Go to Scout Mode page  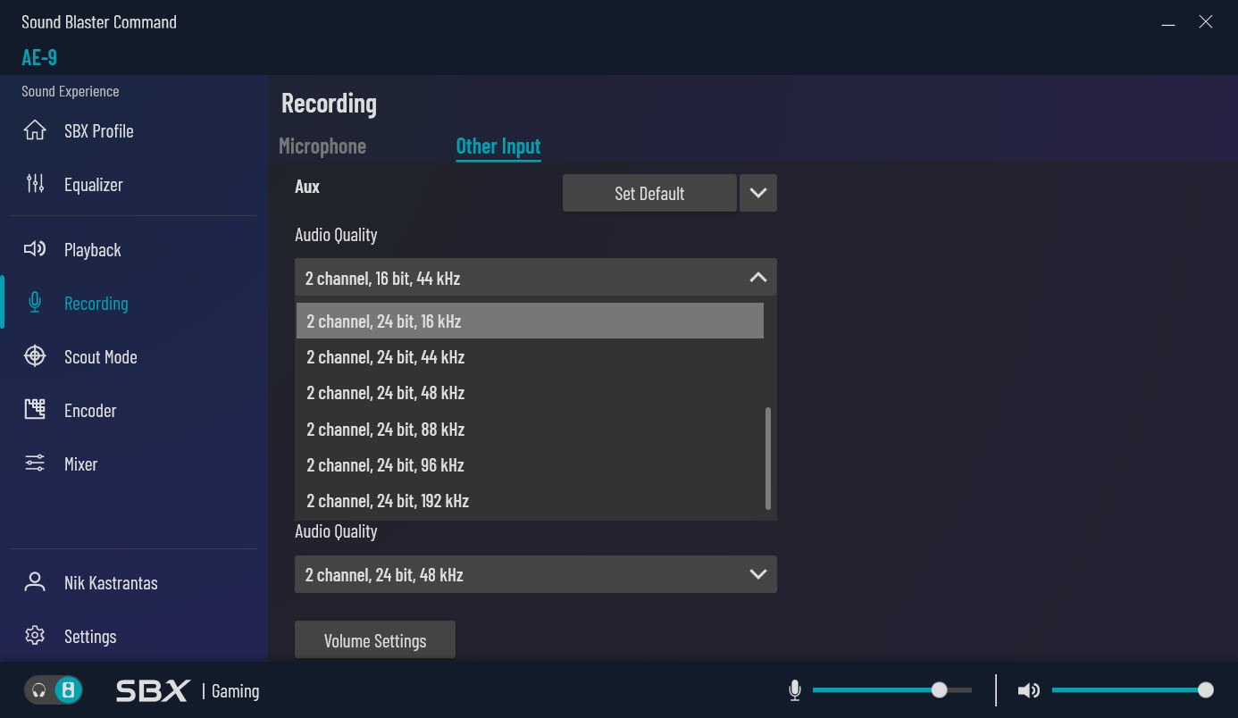tap(101, 356)
